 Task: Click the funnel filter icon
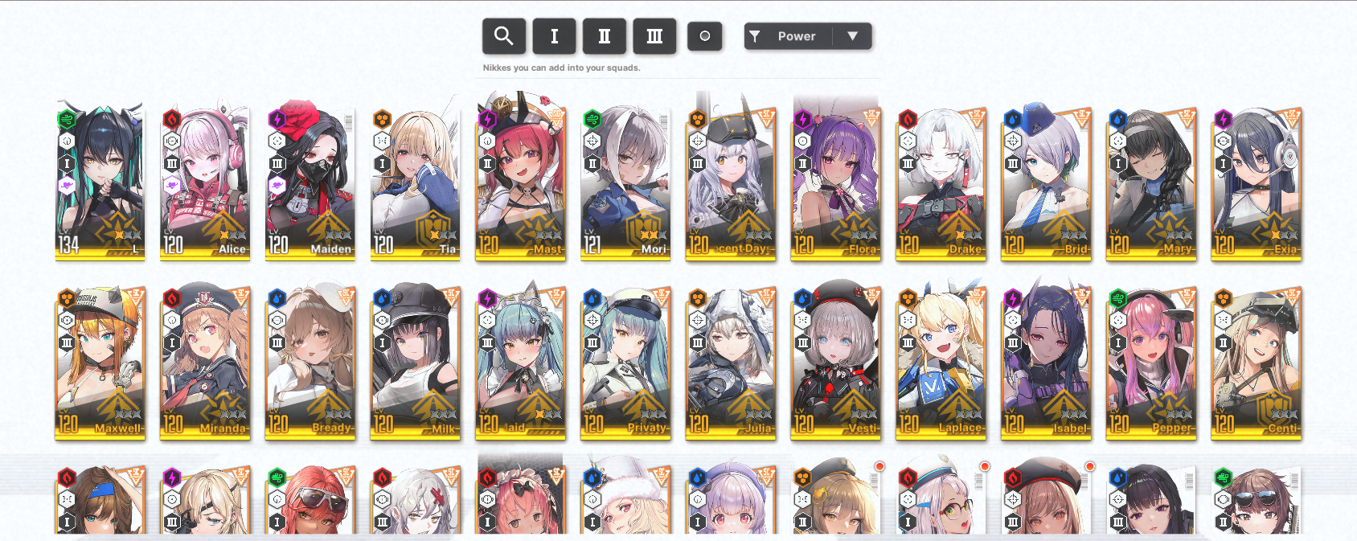coord(755,36)
